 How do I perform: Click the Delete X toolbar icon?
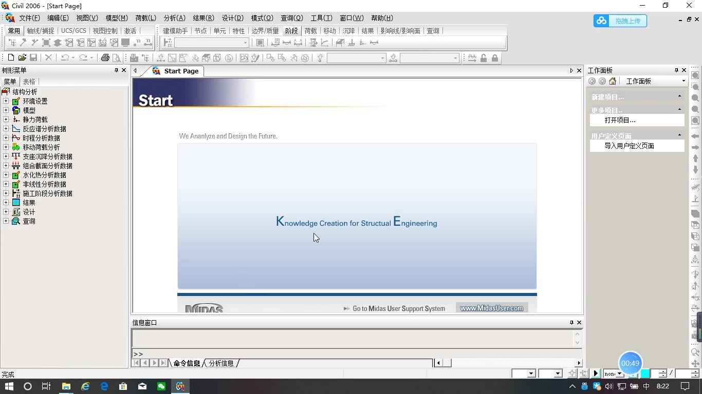48,58
